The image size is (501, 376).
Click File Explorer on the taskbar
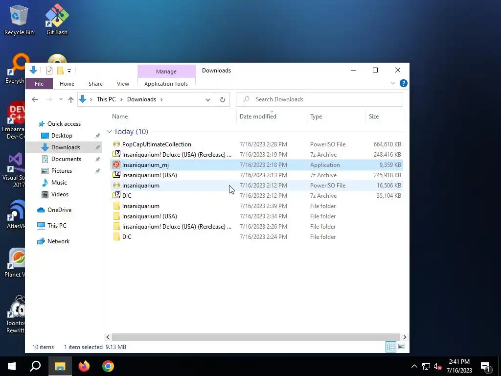[60, 366]
